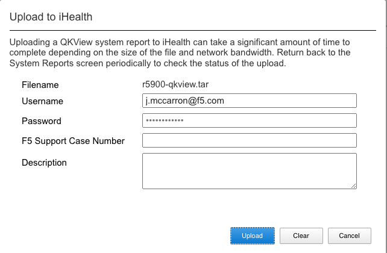
Task: Click the r5900-qkview.tar filename text
Action: [x=175, y=84]
